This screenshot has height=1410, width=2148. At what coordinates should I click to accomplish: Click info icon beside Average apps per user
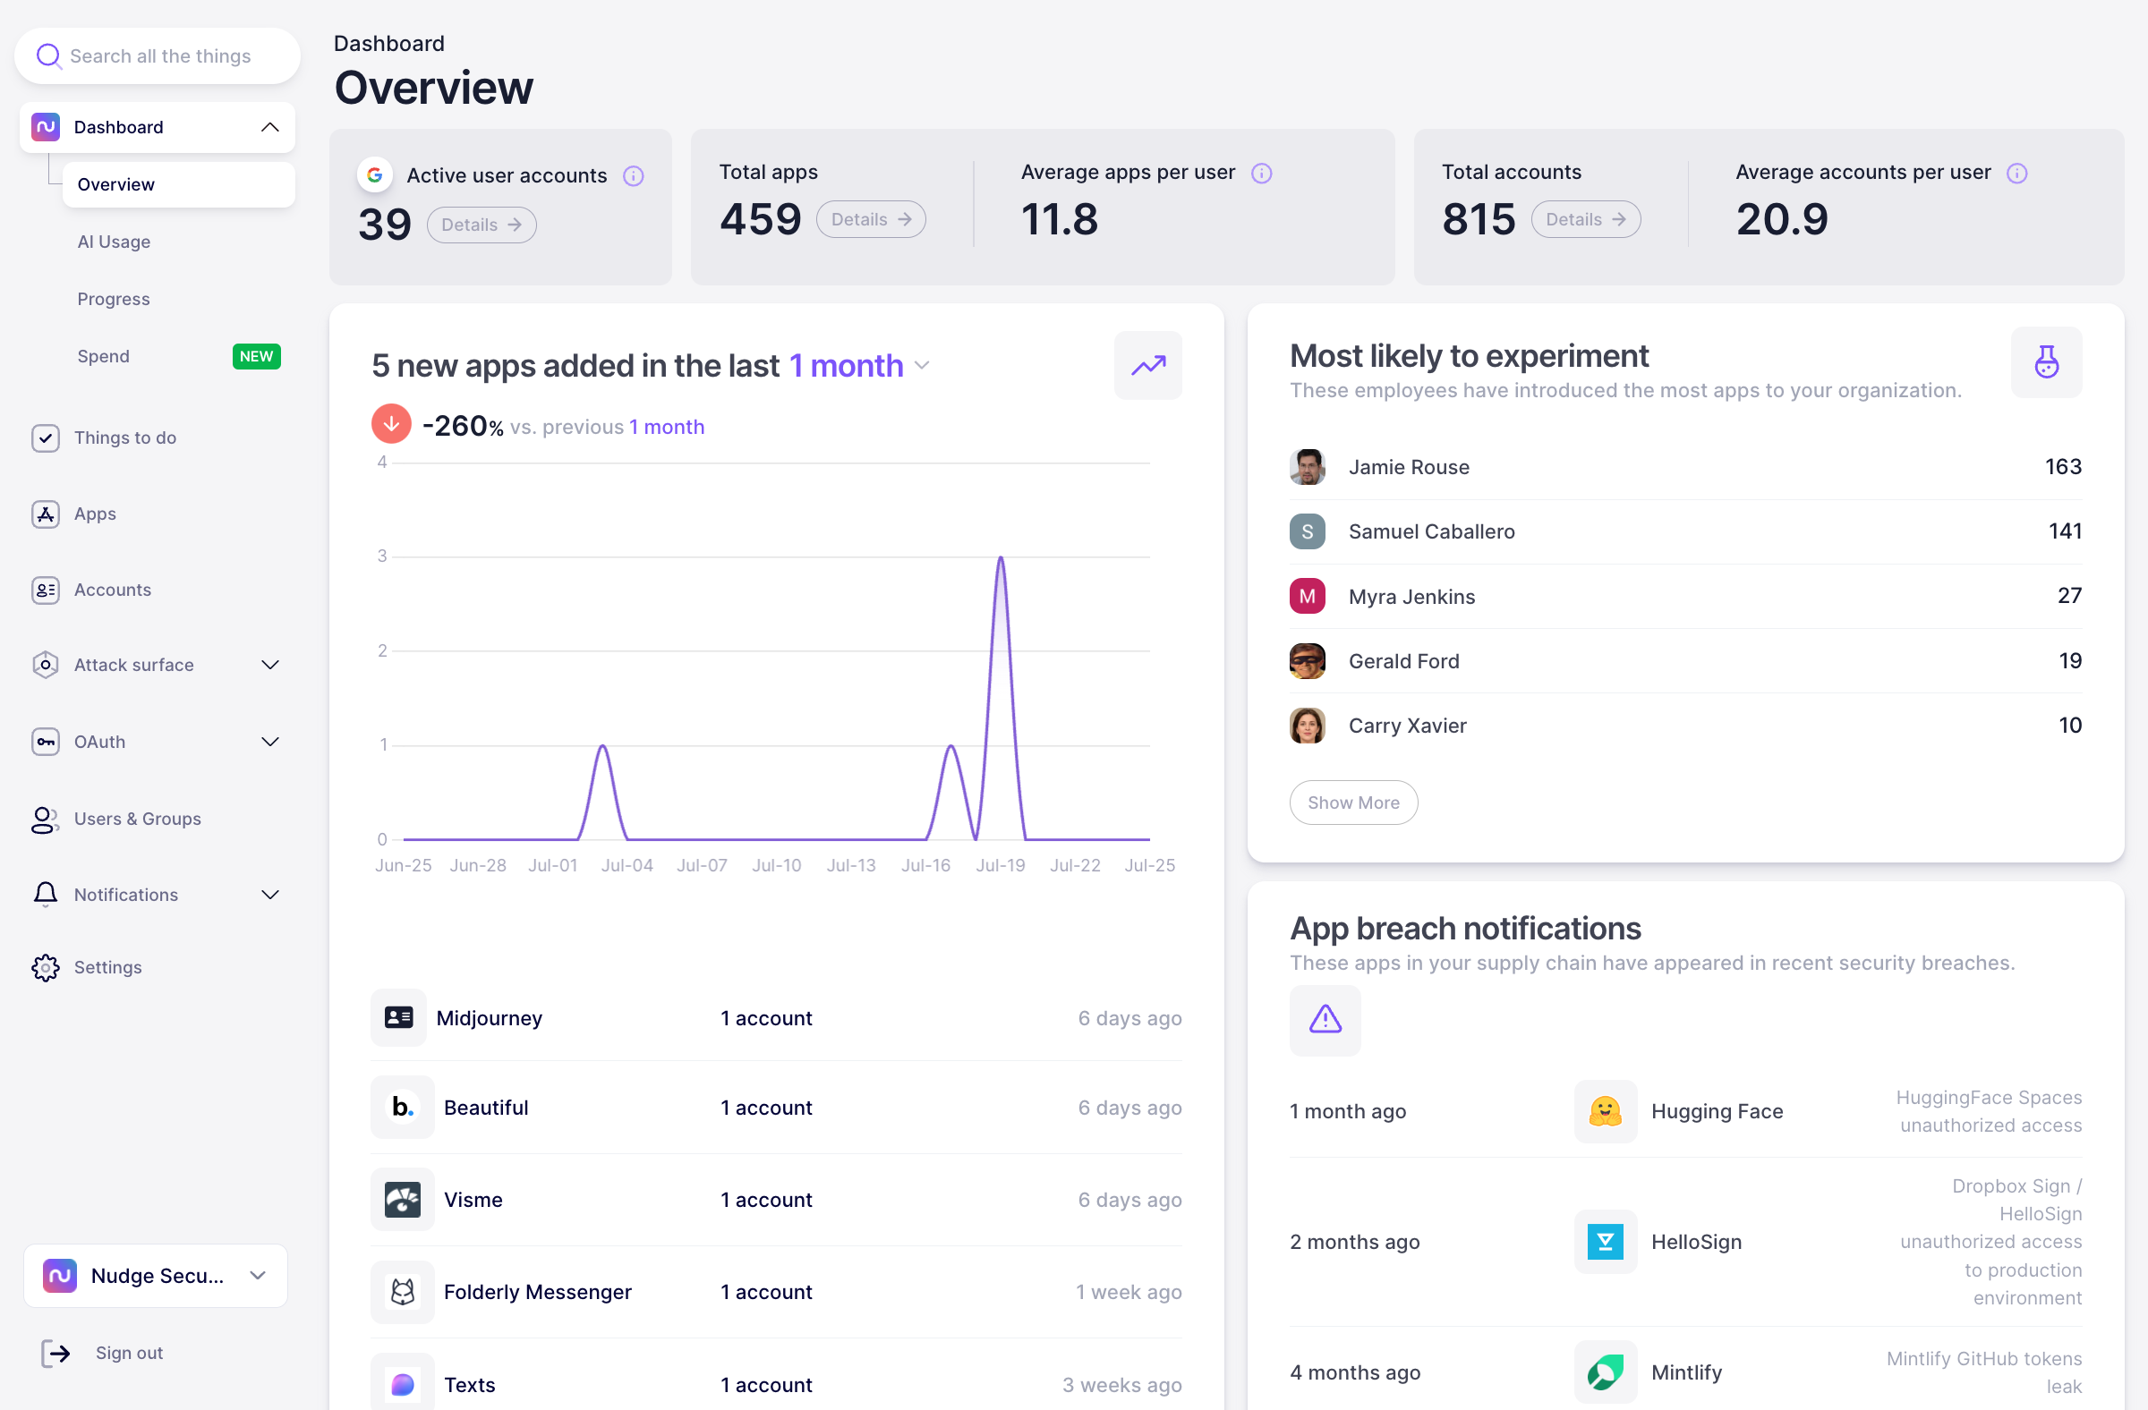tap(1262, 174)
